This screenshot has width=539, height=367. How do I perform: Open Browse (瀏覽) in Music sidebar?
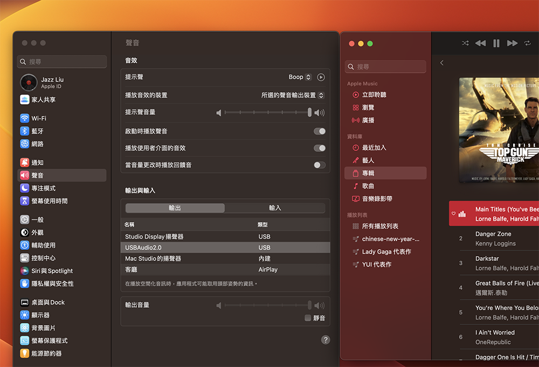385,108
